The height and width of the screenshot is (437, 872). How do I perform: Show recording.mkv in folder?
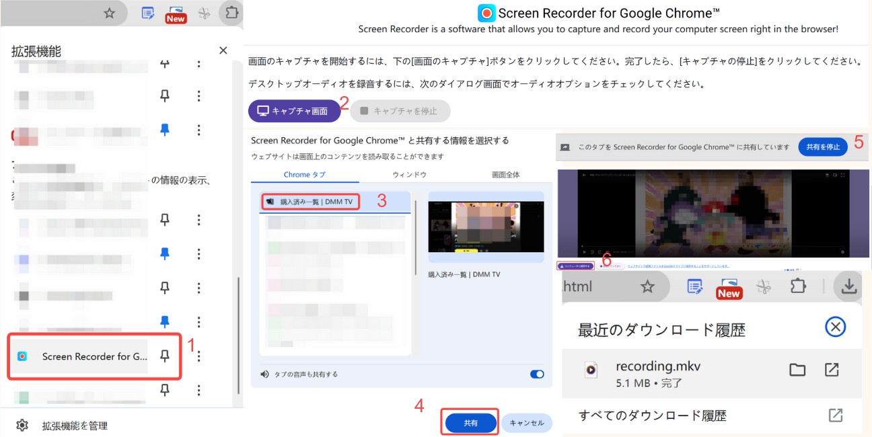[797, 369]
